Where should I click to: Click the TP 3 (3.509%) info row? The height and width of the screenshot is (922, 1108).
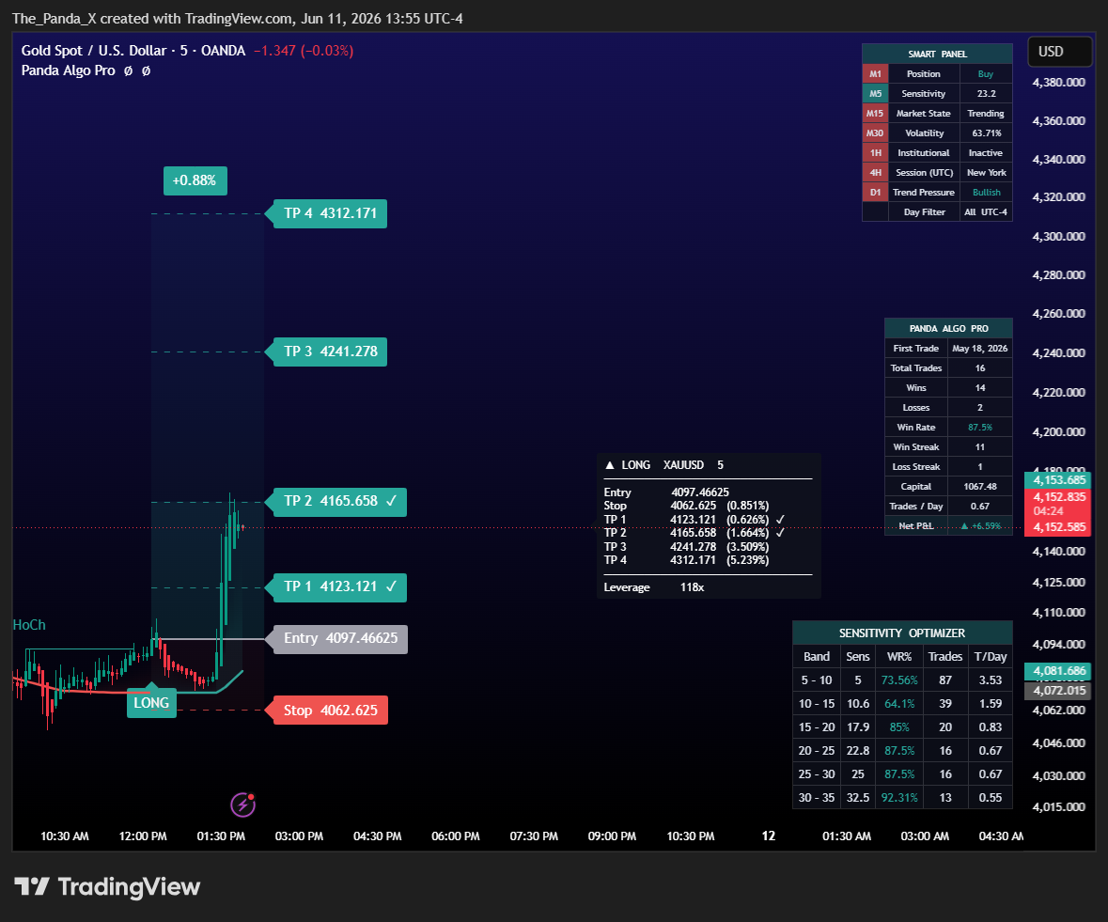686,547
